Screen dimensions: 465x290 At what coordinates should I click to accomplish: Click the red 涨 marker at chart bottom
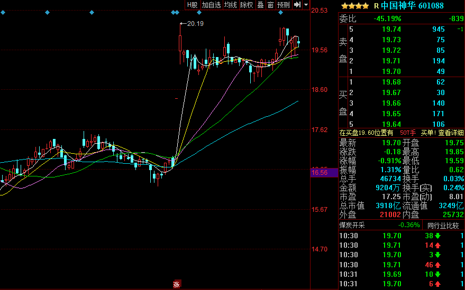(177, 284)
